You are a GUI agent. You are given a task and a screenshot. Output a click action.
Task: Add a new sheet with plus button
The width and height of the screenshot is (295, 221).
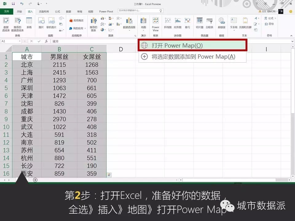coord(35,180)
